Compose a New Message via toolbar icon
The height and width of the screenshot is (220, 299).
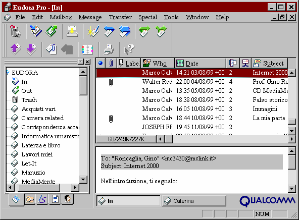point(93,31)
